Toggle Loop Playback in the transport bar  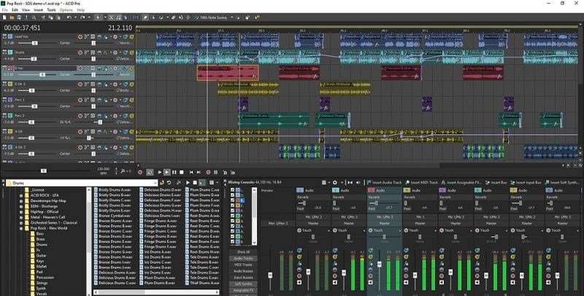coord(150,172)
